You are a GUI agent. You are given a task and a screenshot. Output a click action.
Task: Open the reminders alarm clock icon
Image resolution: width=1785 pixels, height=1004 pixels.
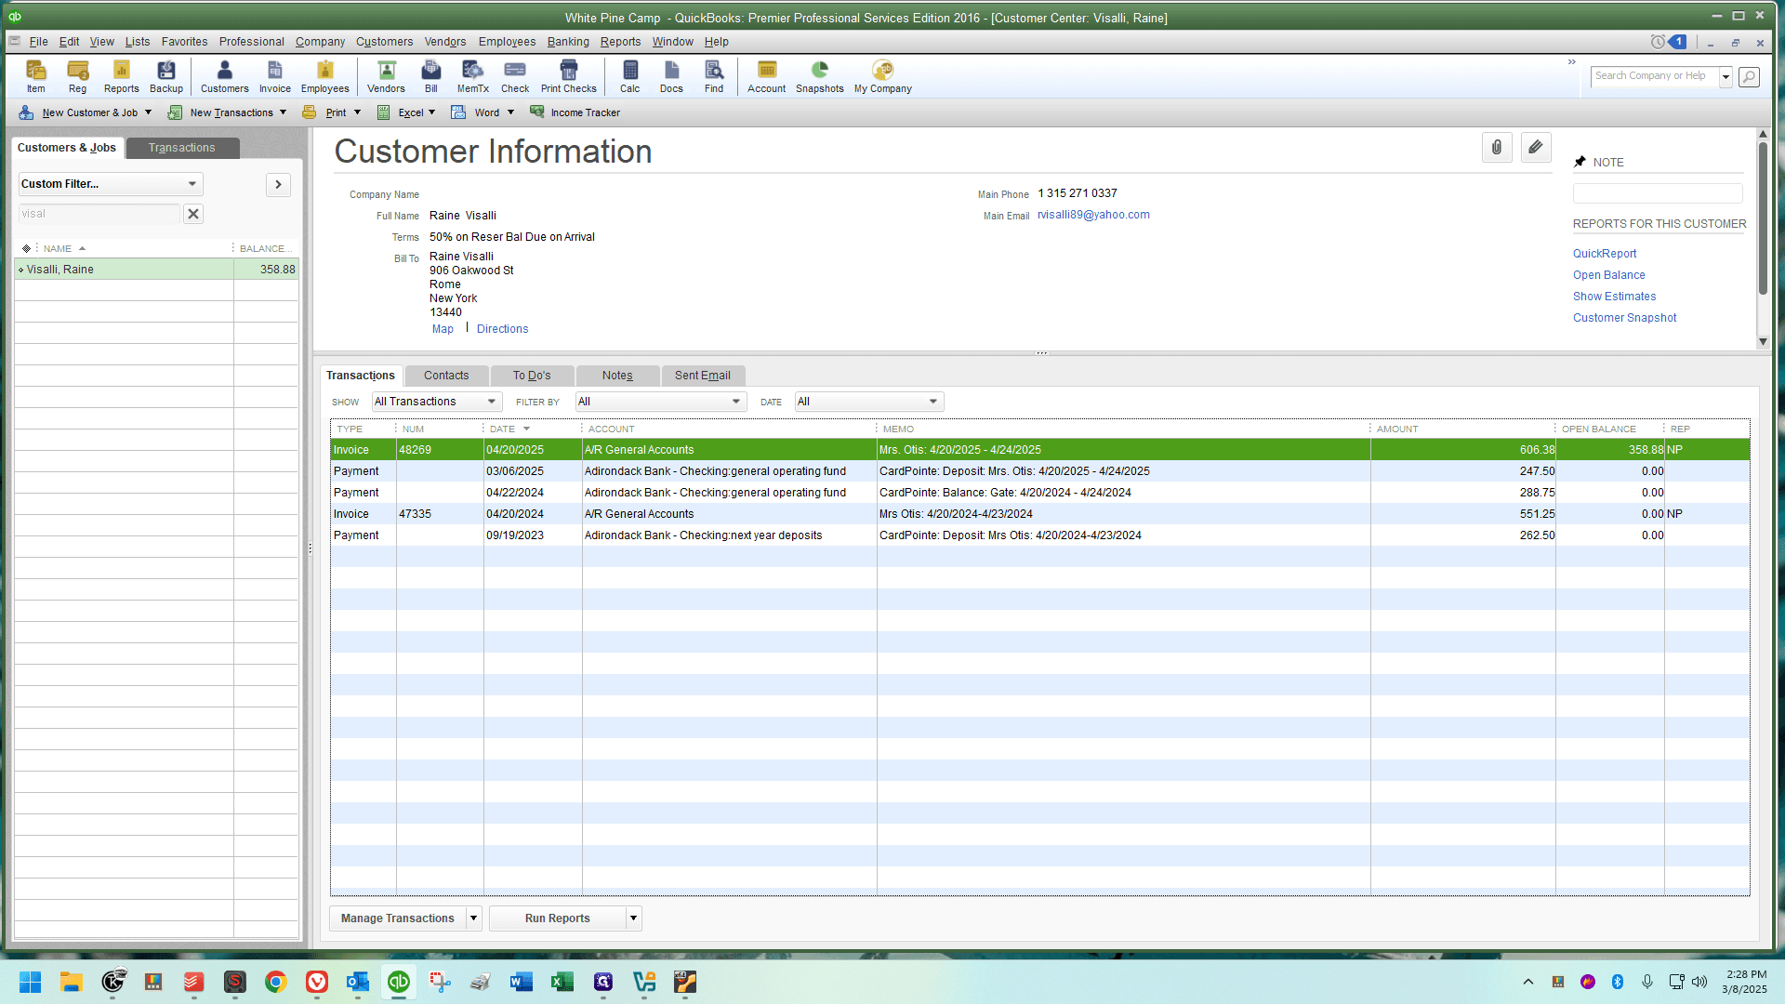1658,42
